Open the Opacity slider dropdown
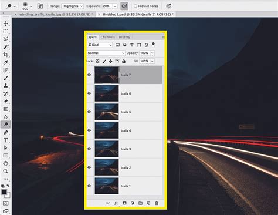Viewport: 278px width, 215px height. [152, 53]
